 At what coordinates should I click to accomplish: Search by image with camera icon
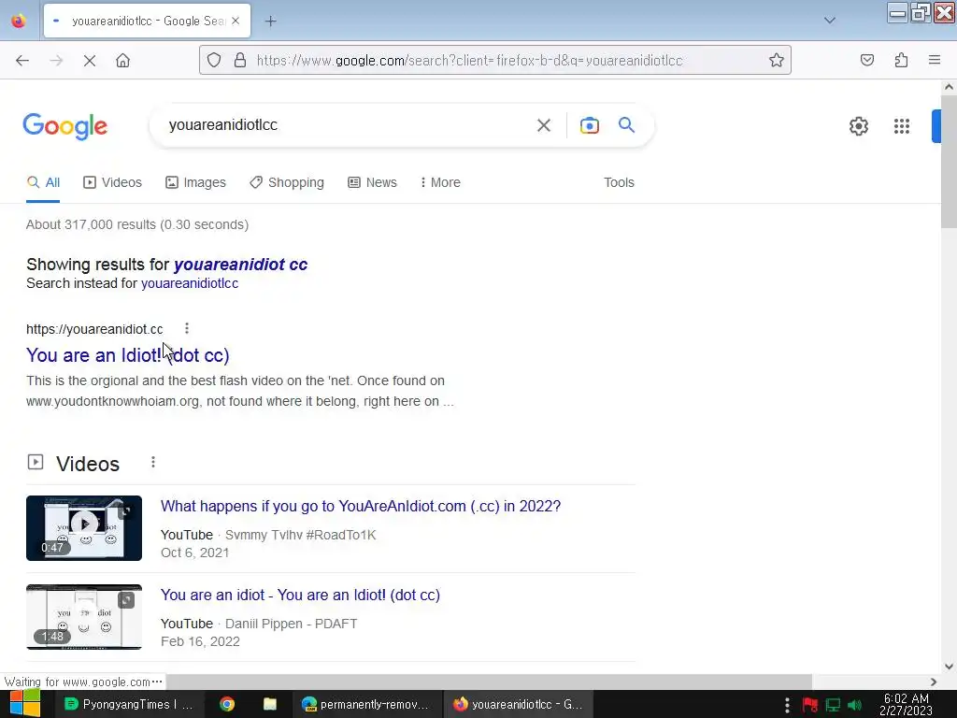[x=590, y=125]
